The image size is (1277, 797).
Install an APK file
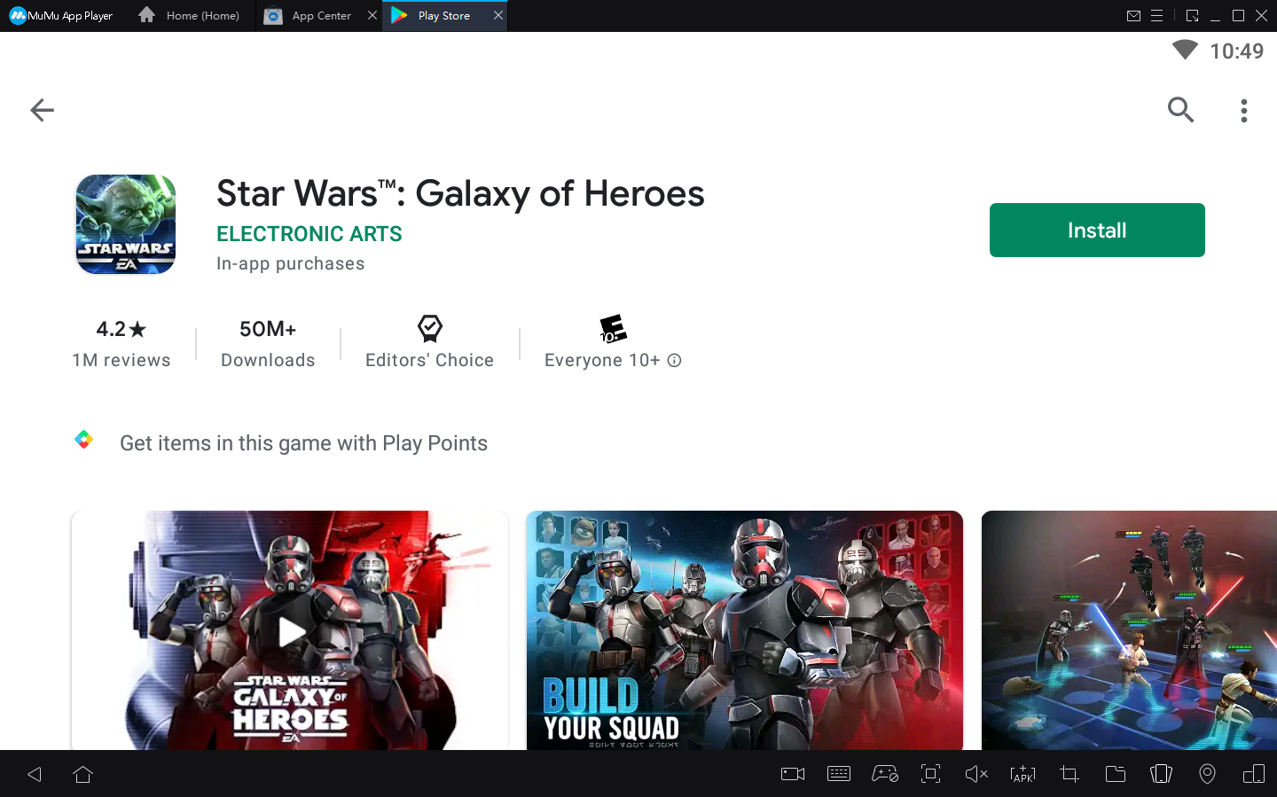pos(1022,775)
